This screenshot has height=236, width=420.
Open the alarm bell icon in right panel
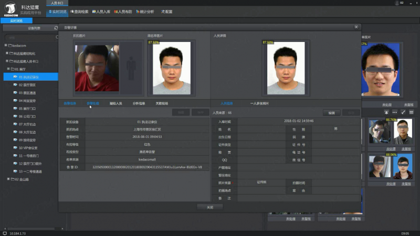386,112
